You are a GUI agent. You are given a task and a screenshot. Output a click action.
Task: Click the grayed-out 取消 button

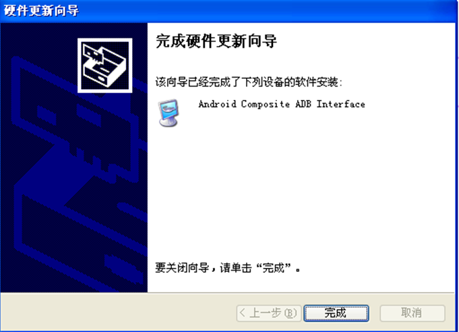tap(412, 313)
